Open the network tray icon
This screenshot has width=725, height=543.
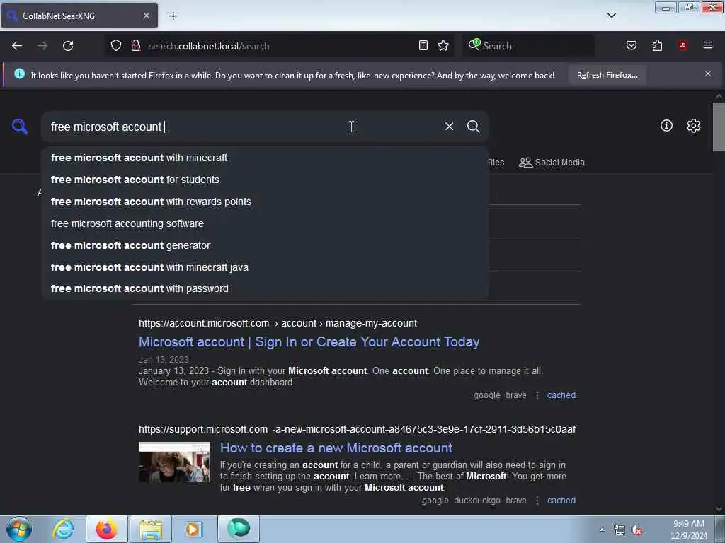coord(619,530)
